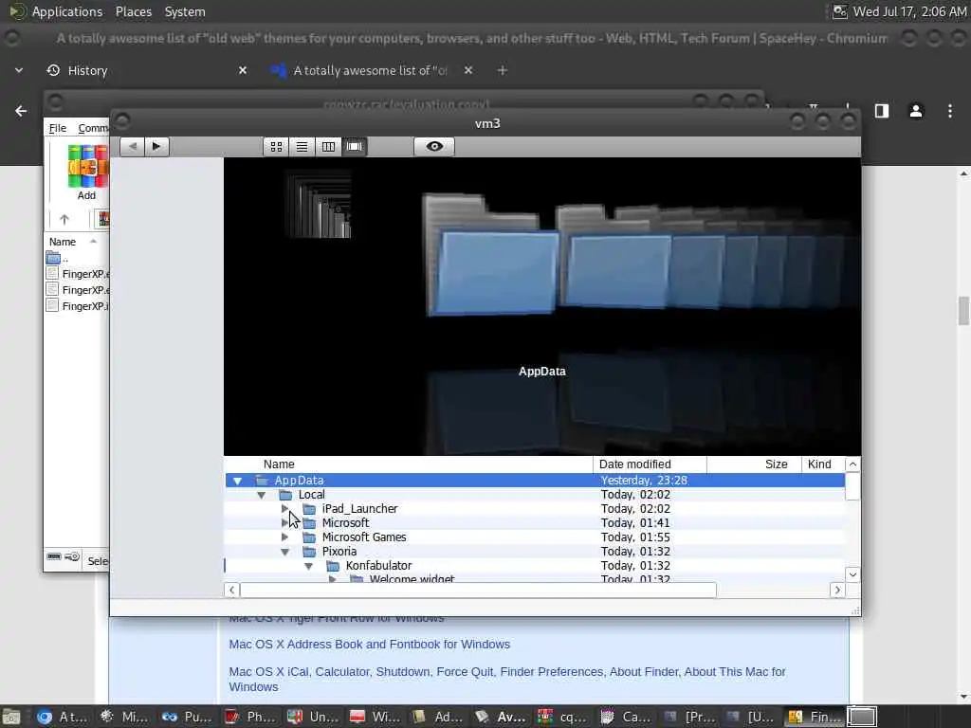The width and height of the screenshot is (971, 728).
Task: Collapse the Local folder node
Action: tap(262, 495)
